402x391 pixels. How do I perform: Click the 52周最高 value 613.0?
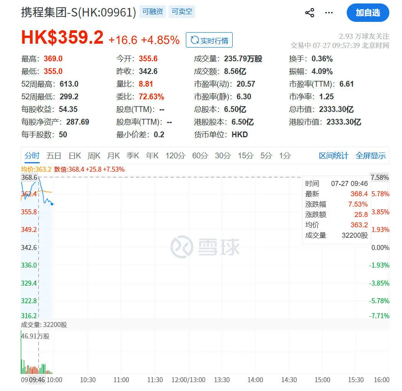pos(69,84)
